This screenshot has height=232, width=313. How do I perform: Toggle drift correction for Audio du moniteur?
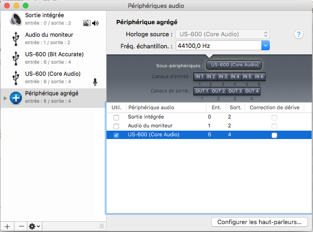(274, 126)
